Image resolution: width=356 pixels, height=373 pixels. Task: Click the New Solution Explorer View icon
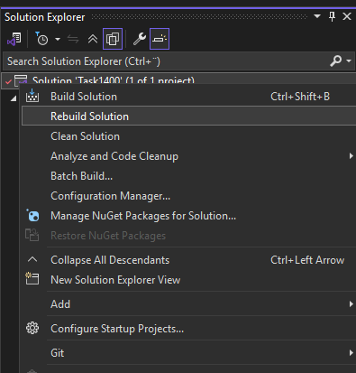tap(32, 278)
